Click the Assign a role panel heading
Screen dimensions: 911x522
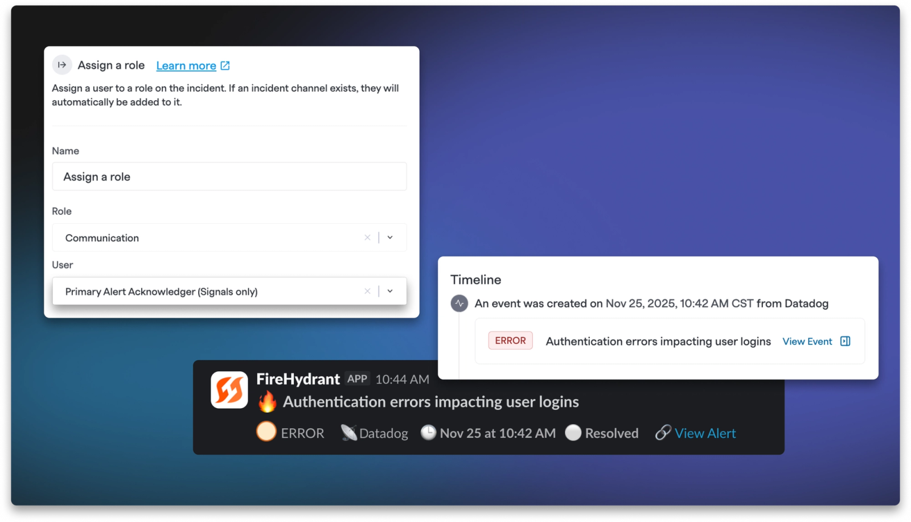111,65
